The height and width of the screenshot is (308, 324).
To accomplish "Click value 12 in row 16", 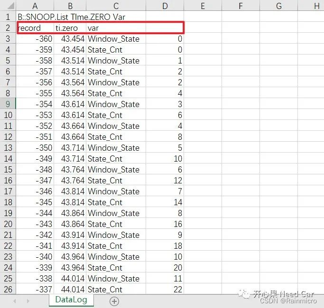I will (165, 180).
